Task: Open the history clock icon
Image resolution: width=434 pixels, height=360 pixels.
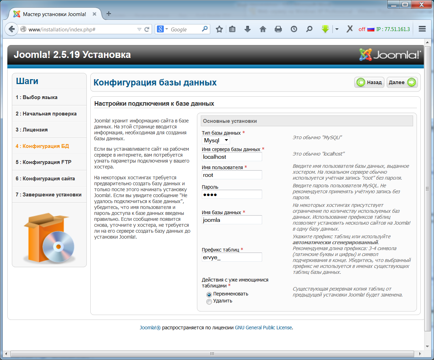Action: (294, 29)
